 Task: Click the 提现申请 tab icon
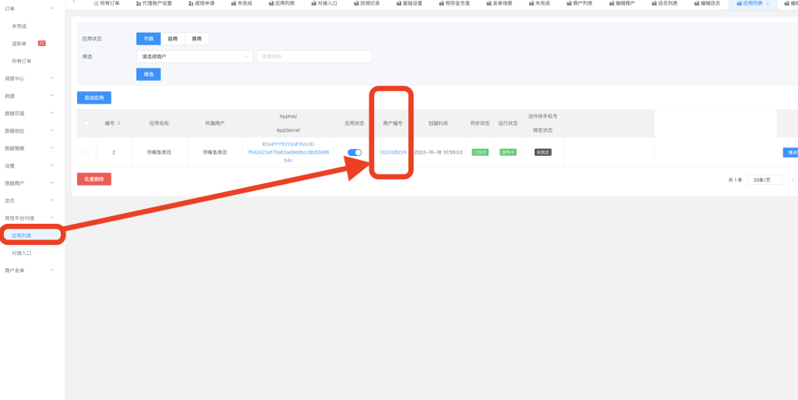pos(191,3)
